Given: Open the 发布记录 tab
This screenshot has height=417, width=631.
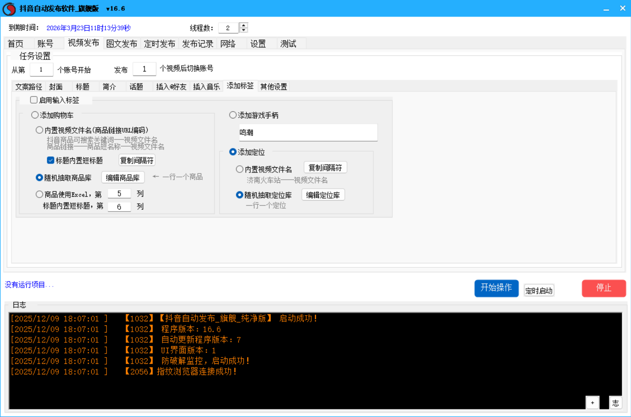Looking at the screenshot, I should coord(198,44).
